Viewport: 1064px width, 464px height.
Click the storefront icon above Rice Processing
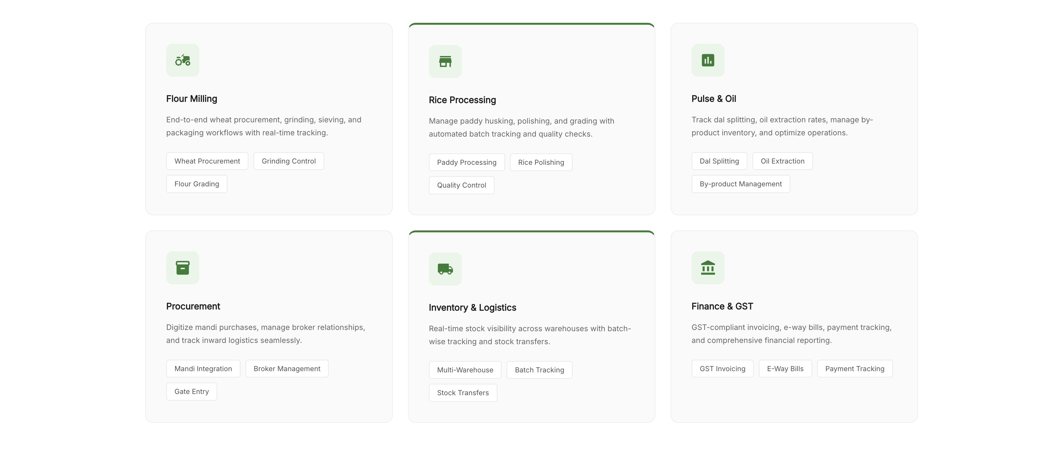445,61
